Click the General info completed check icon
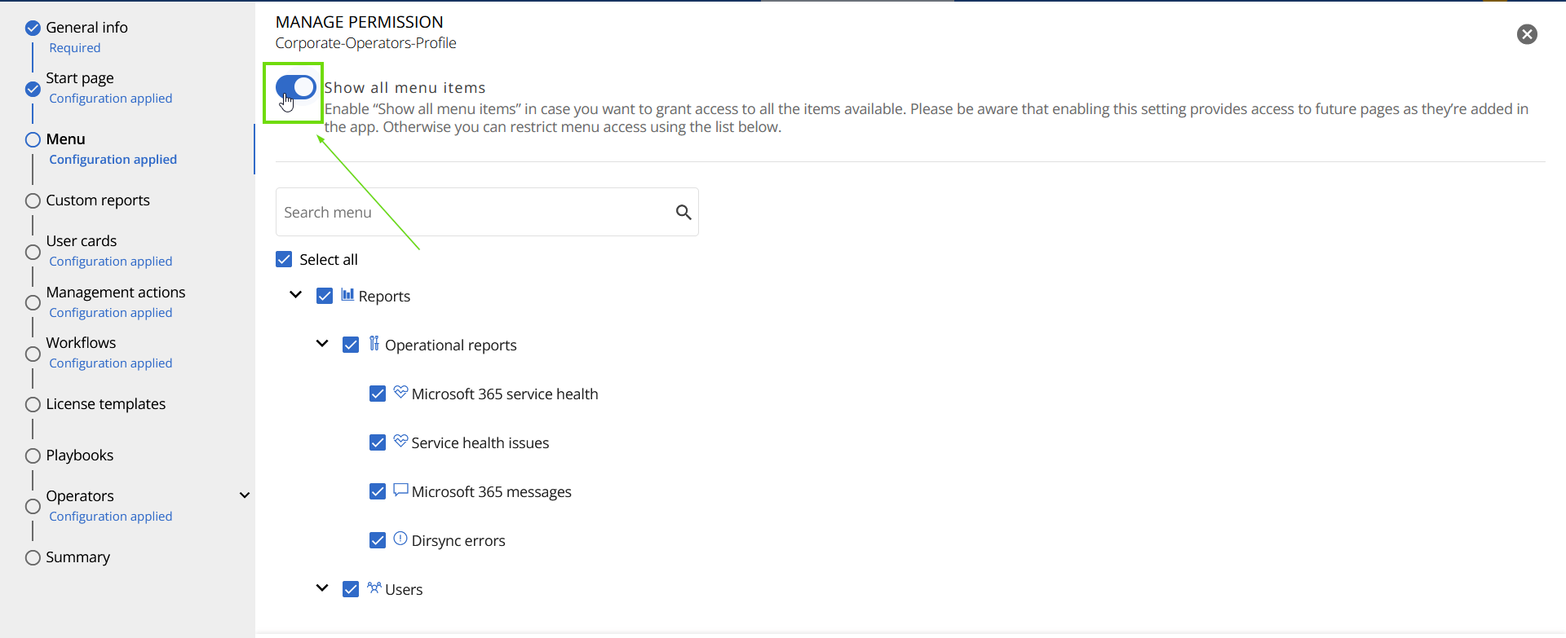The height and width of the screenshot is (638, 1566). click(x=33, y=29)
